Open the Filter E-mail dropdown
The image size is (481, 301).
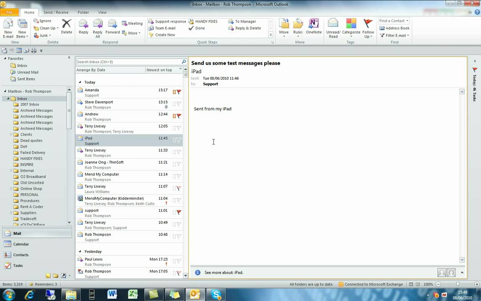tap(395, 35)
